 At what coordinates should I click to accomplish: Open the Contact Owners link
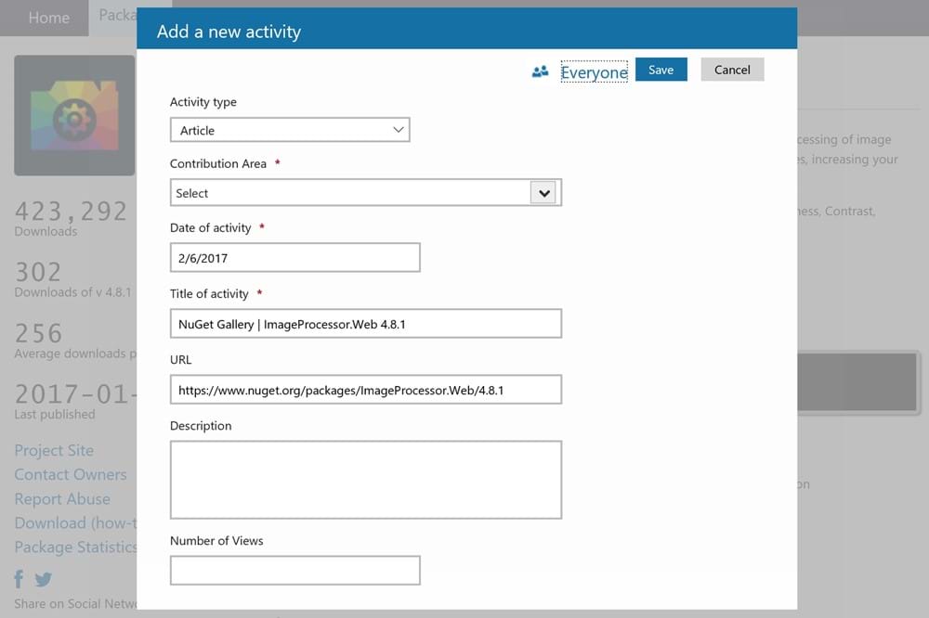pyautogui.click(x=71, y=475)
